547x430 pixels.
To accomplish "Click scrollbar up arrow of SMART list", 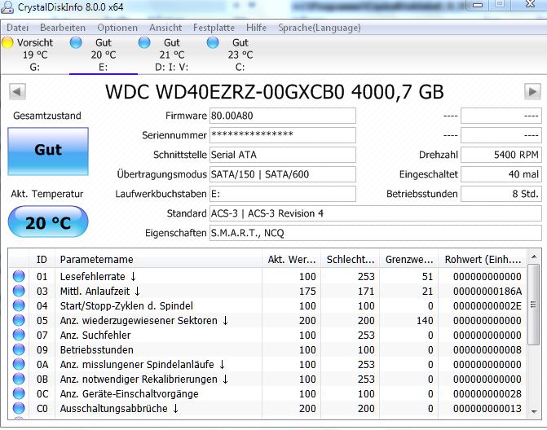I will 534,257.
